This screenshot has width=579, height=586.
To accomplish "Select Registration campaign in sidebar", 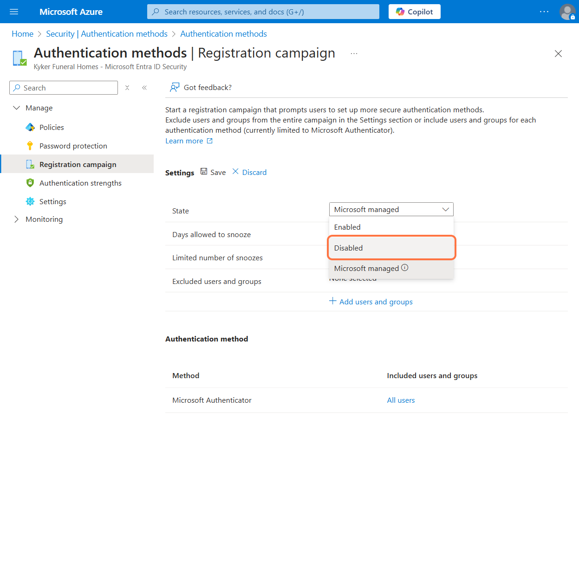I will (78, 164).
